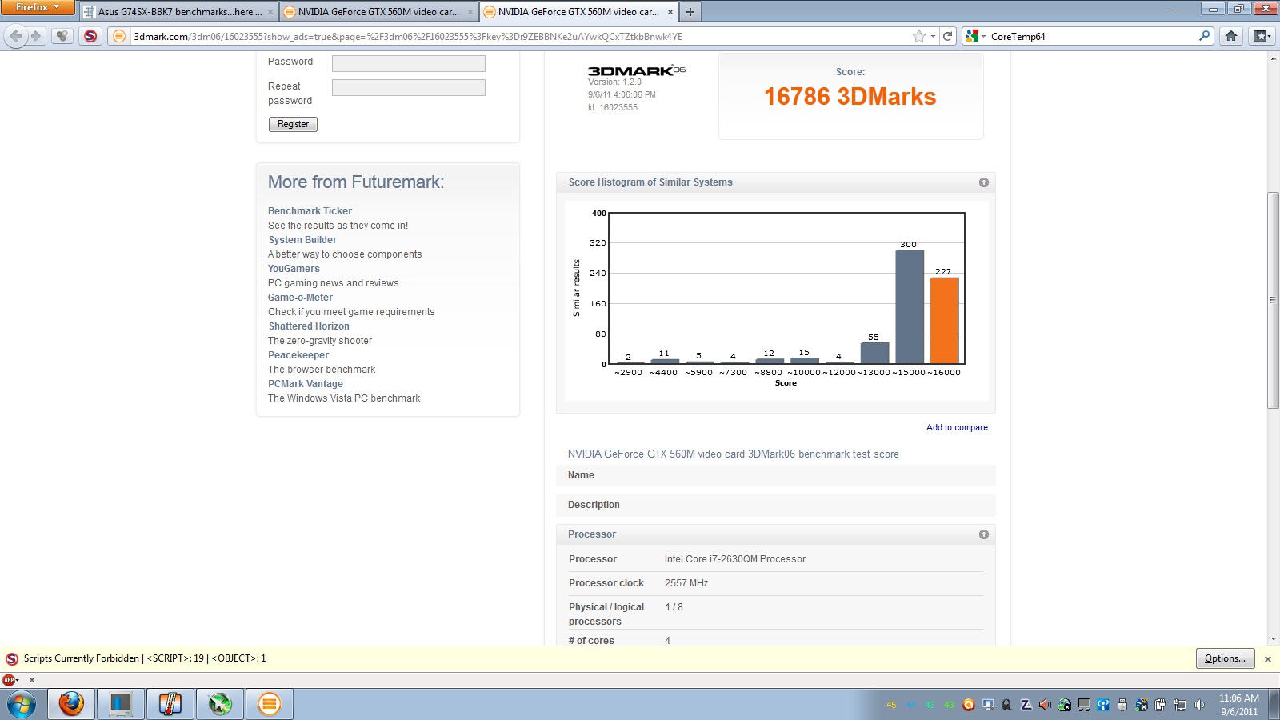Switch to Asus G74SX-BBK7 benchmarks tab
Screen dimensions: 1280x720
(179, 12)
